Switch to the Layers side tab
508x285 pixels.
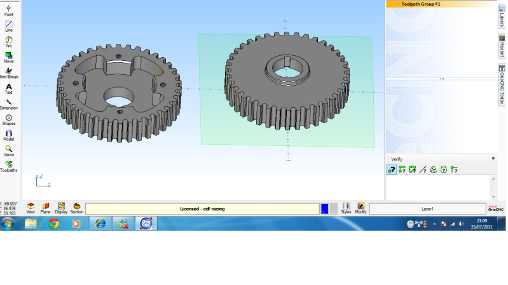(x=502, y=17)
